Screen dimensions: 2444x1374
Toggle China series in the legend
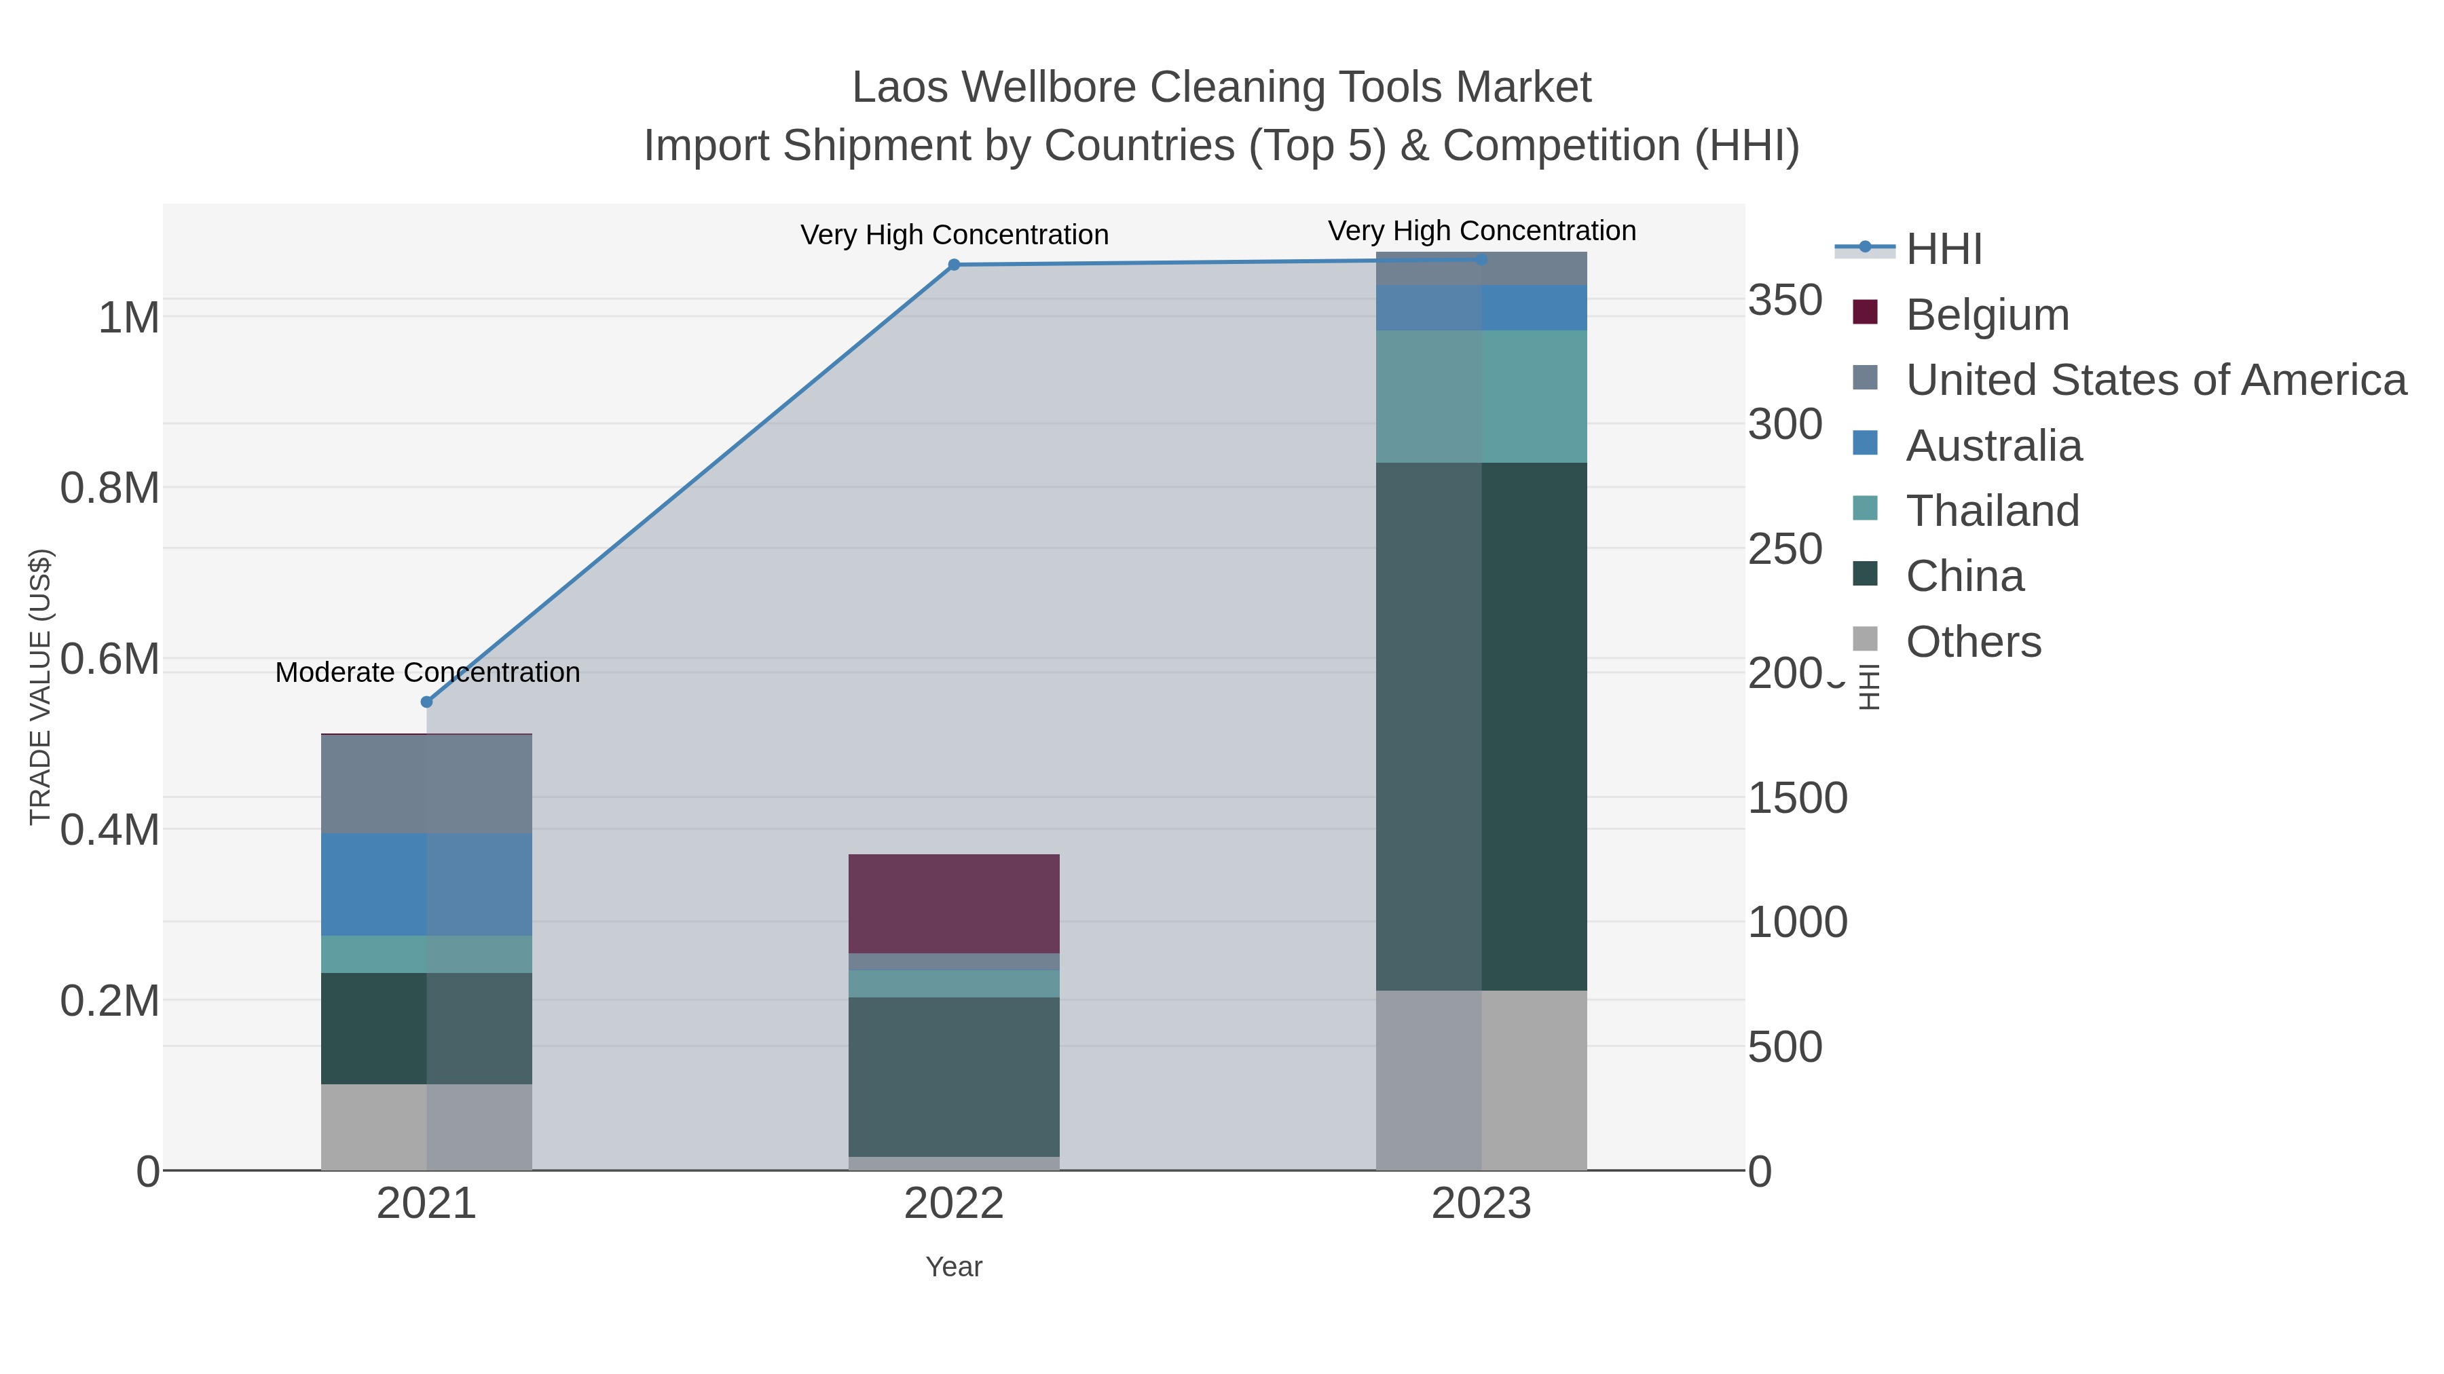[1938, 575]
